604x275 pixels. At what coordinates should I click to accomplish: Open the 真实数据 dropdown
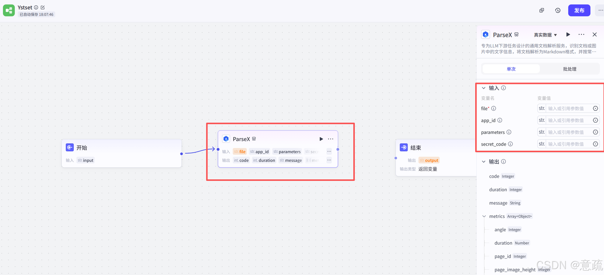(x=545, y=35)
